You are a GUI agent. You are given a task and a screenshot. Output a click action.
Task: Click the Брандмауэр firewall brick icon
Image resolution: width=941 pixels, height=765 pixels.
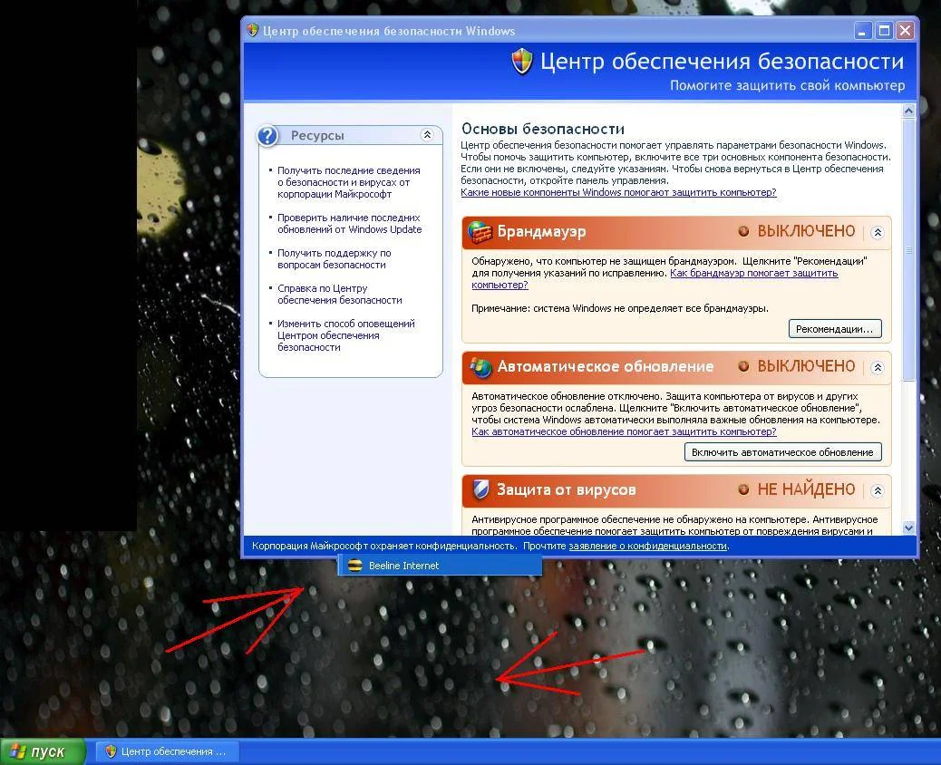pos(480,232)
